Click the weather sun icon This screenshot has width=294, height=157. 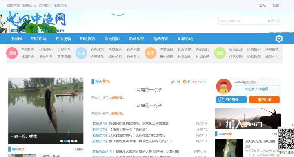pyautogui.click(x=185, y=82)
